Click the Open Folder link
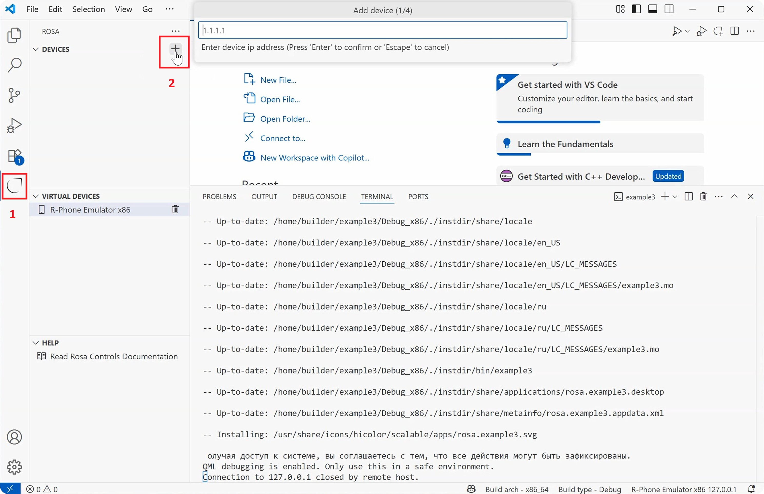Screen dimensions: 764x494 285,119
